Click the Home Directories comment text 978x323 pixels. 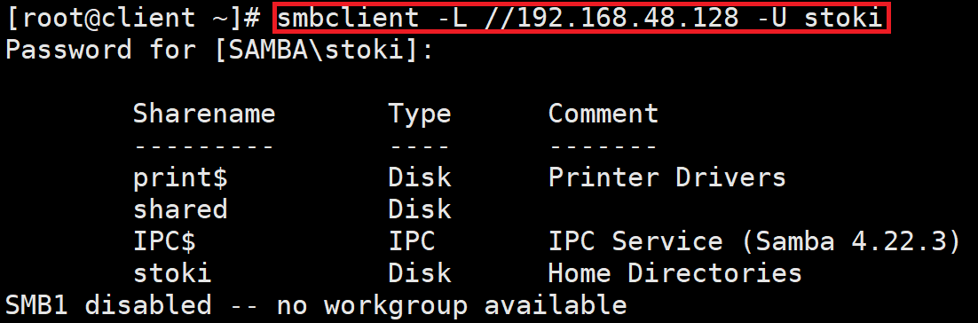674,273
